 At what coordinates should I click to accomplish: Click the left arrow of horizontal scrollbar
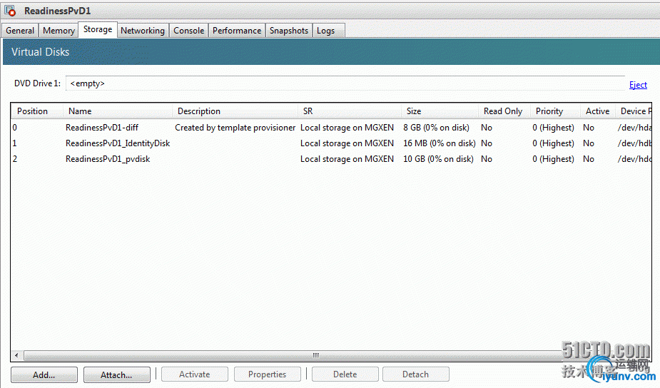16,356
